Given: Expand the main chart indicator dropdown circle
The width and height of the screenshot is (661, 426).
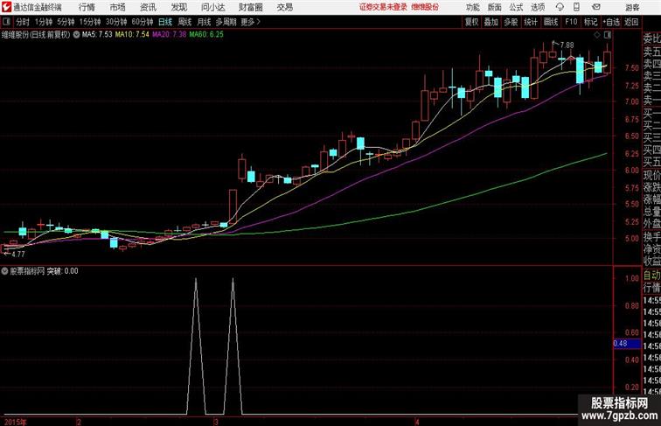Looking at the screenshot, I should (x=76, y=35).
